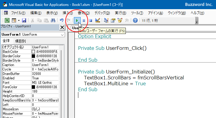Open the 実行(R) menu

(x=120, y=13)
